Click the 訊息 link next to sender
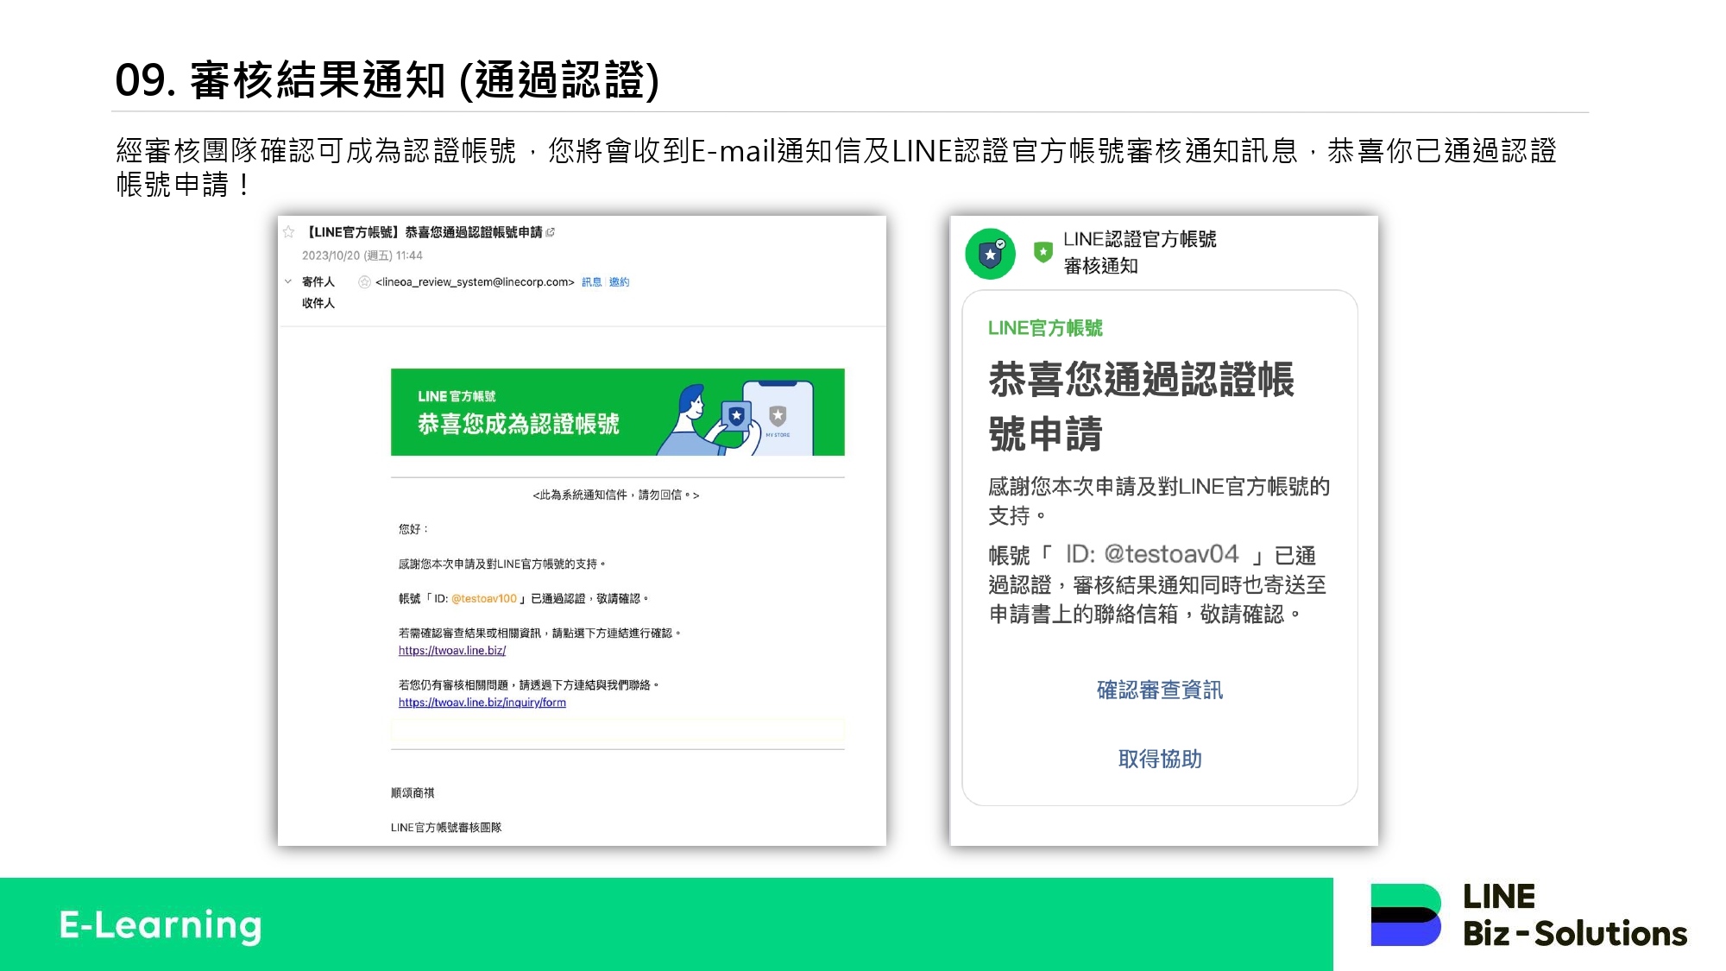The height and width of the screenshot is (971, 1726). click(591, 282)
